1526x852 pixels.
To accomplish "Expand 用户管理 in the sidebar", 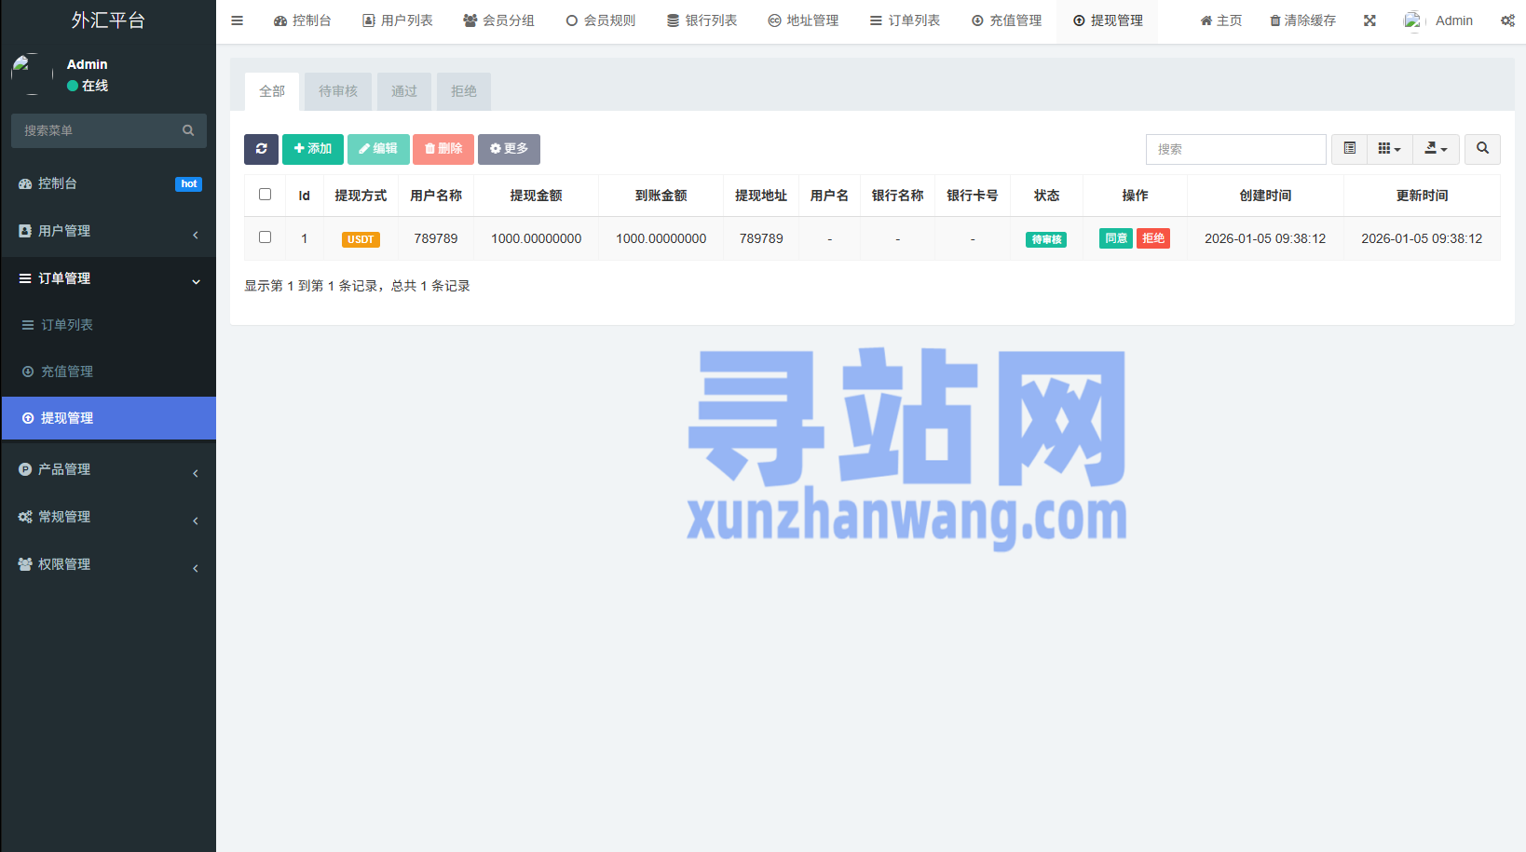I will coord(108,231).
